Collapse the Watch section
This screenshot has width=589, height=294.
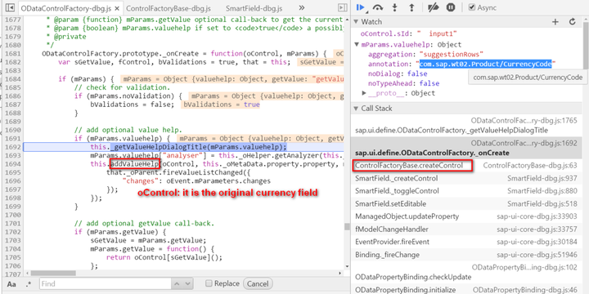tap(357, 22)
